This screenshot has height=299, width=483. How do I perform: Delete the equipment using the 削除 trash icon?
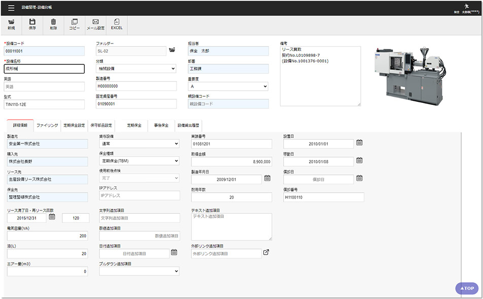tap(53, 24)
